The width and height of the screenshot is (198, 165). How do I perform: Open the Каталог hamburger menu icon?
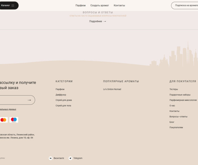point(13,5)
